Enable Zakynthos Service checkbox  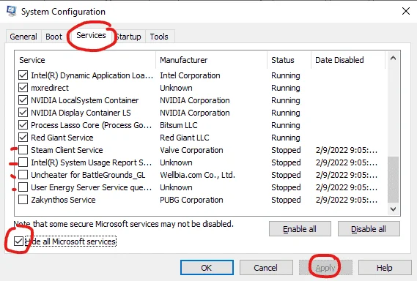pyautogui.click(x=23, y=200)
